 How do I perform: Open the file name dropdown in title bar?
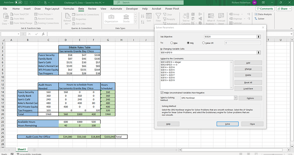(x=103, y=3)
